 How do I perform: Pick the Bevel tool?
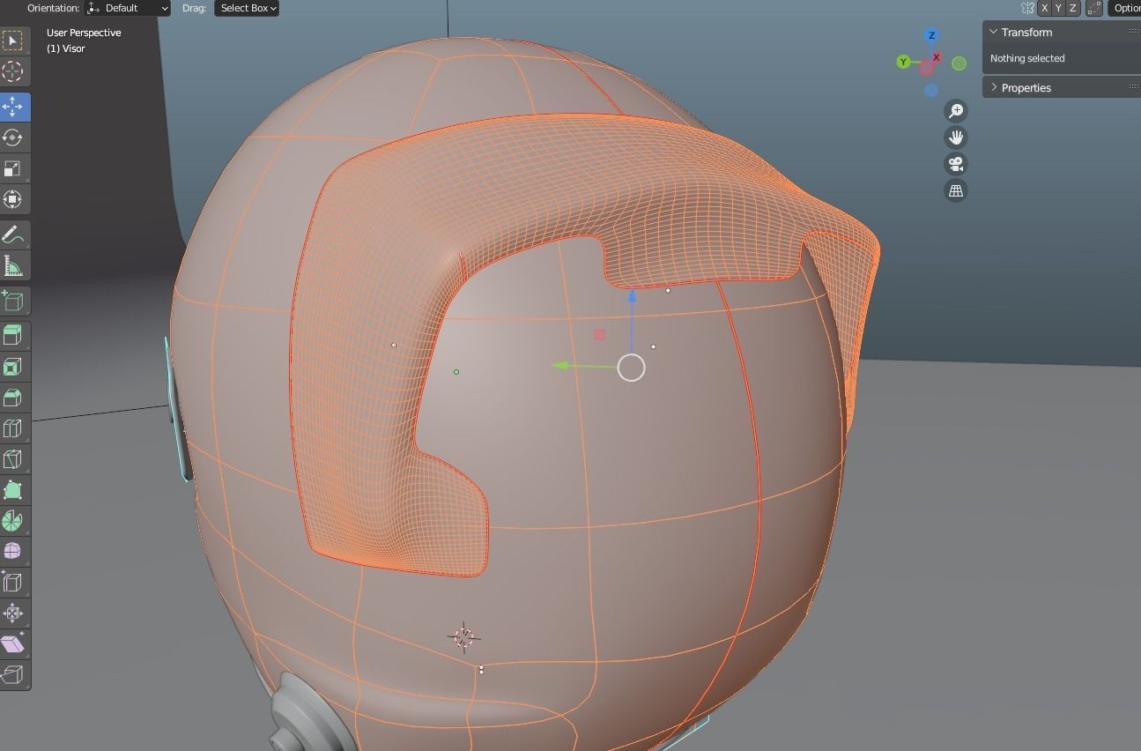(13, 398)
